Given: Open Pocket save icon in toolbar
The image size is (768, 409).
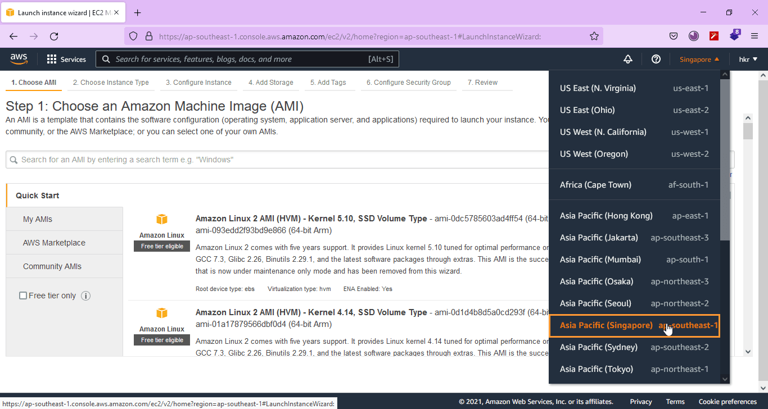Looking at the screenshot, I should coord(673,36).
